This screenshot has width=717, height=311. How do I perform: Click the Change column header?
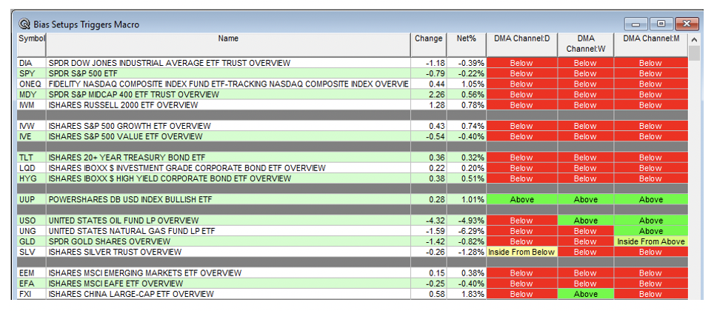pyautogui.click(x=428, y=39)
